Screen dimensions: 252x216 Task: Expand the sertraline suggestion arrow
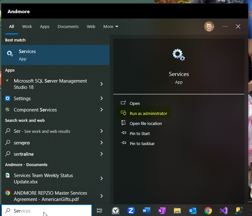tap(101, 154)
